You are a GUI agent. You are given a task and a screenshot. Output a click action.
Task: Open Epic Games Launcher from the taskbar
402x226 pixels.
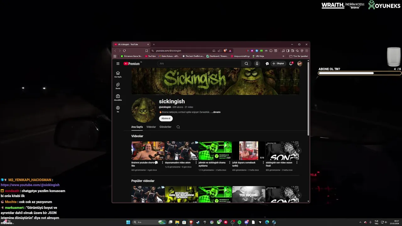(205, 222)
